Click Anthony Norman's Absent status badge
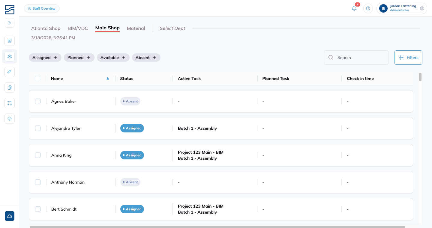The height and width of the screenshot is (228, 432). (x=130, y=182)
